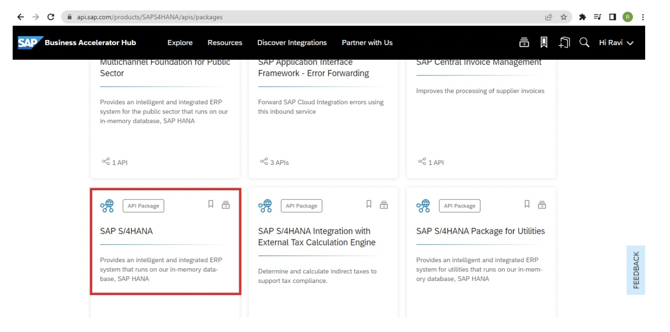Toggle bookmark on External Tax Calculation Engine card
The height and width of the screenshot is (332, 670).
[369, 204]
